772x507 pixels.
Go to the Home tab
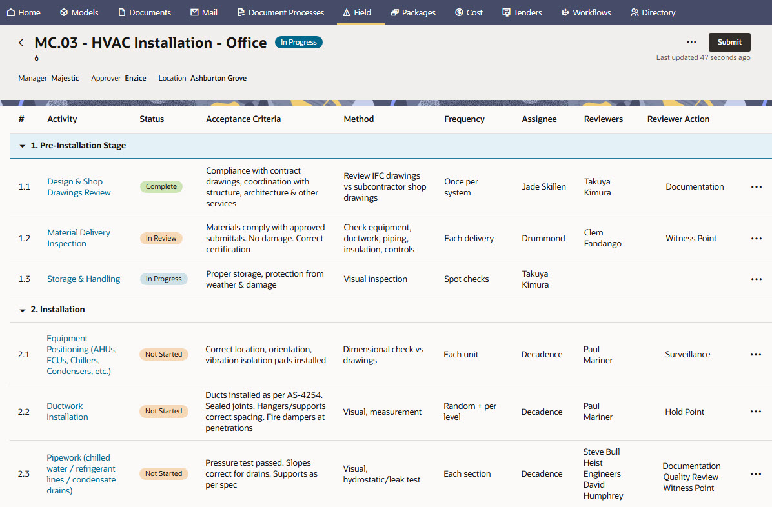[x=24, y=12]
